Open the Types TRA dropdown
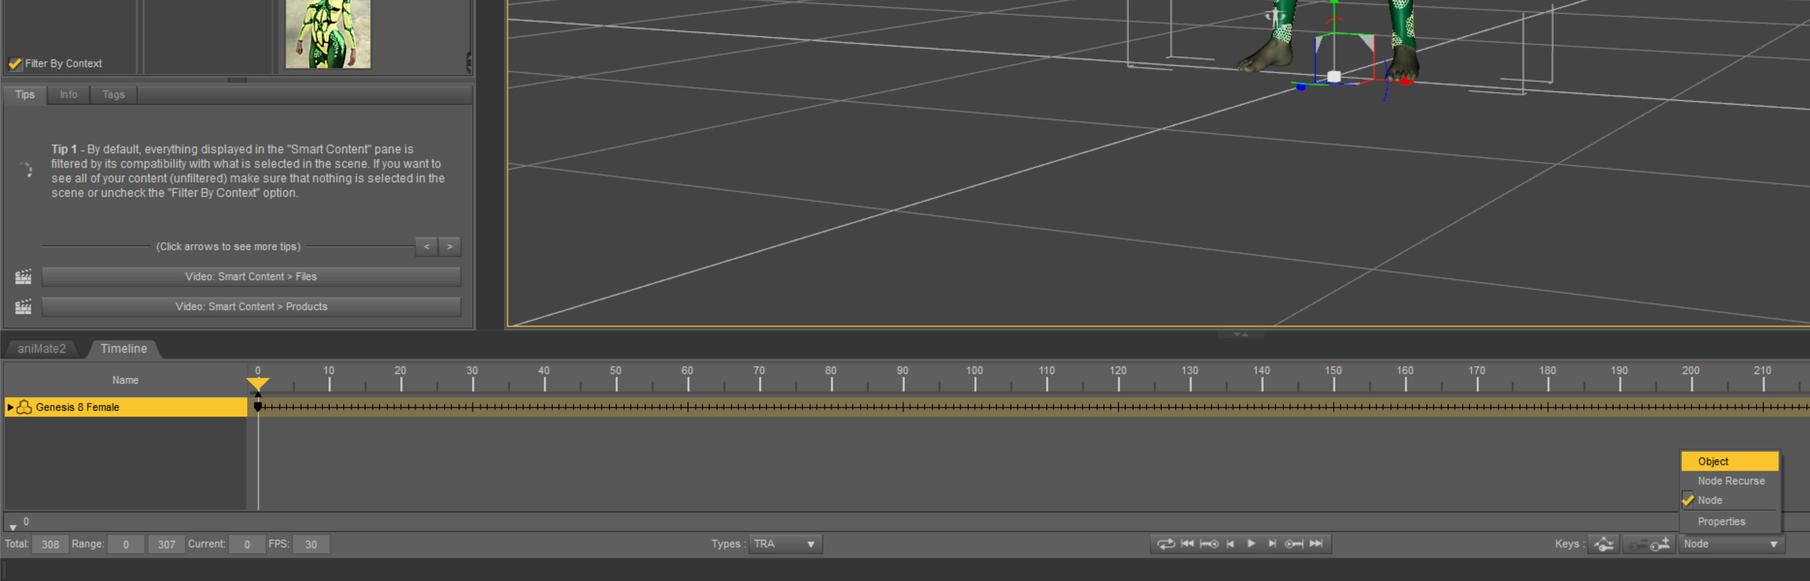This screenshot has width=1810, height=581. click(x=784, y=544)
